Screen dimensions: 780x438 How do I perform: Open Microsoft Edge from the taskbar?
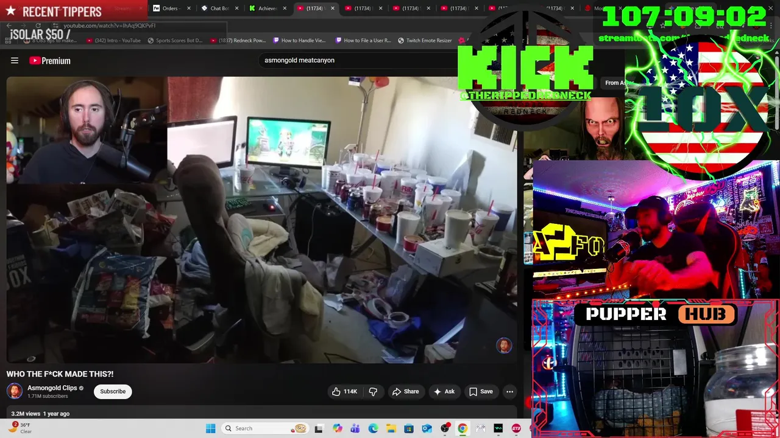[373, 428]
